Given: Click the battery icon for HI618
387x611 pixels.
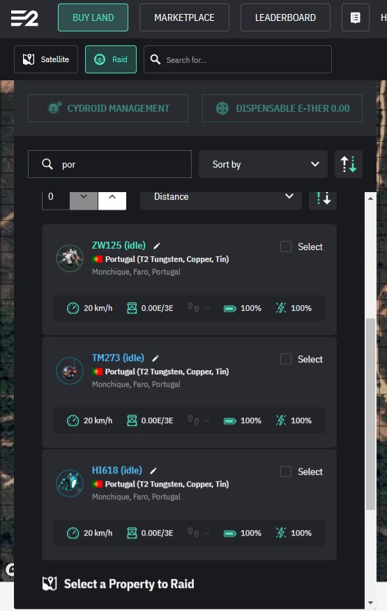Looking at the screenshot, I should point(230,533).
